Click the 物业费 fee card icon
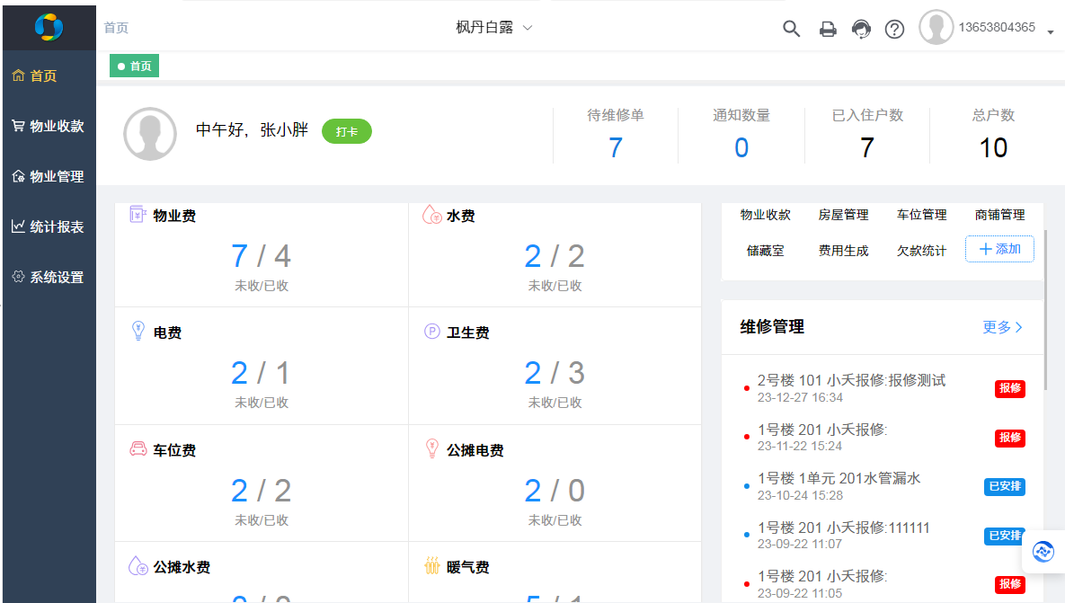Viewport: 1065px width, 603px height. point(138,215)
